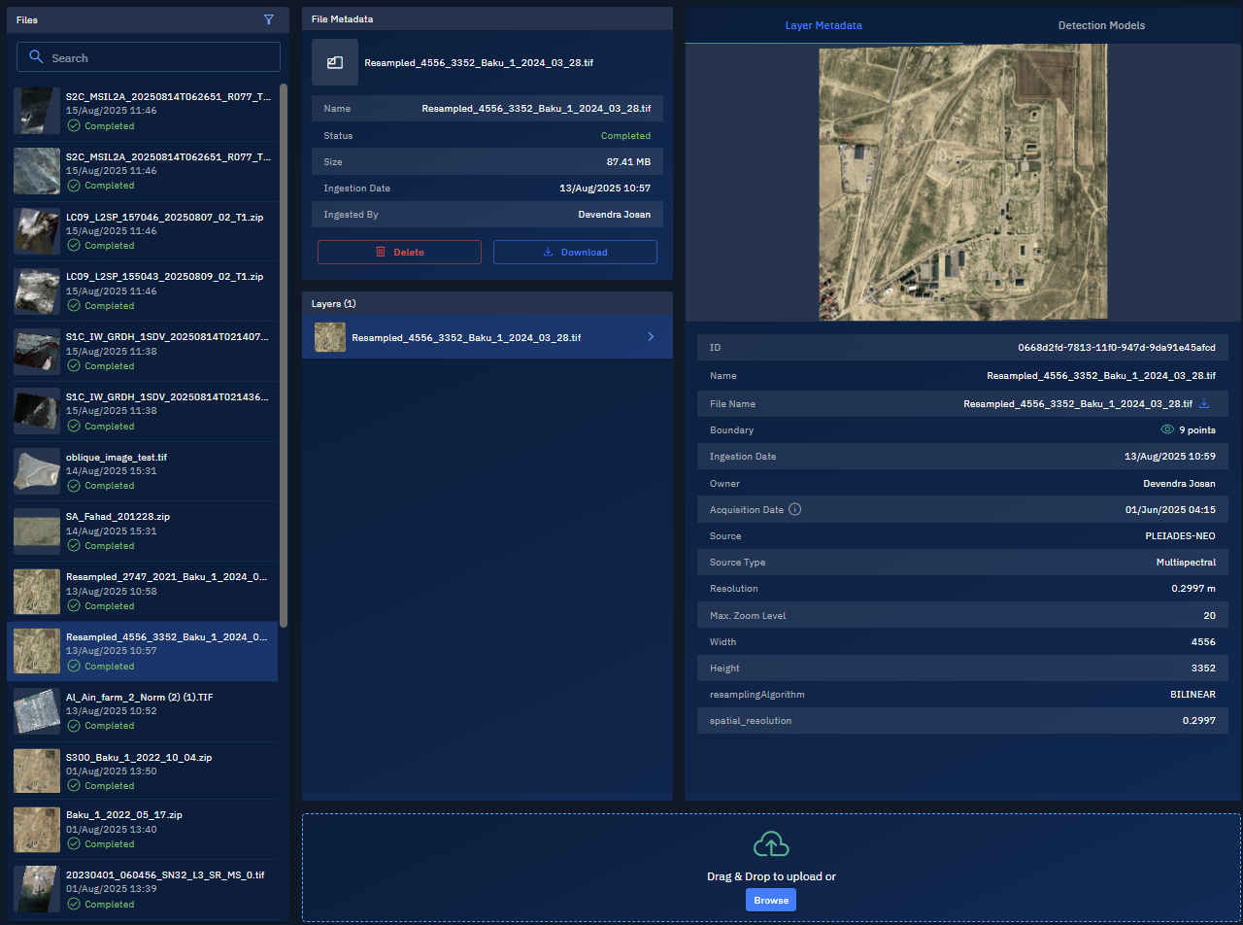Open the Resampled_2747_2021_Baku file thumbnail
The height and width of the screenshot is (925, 1243).
click(x=36, y=591)
